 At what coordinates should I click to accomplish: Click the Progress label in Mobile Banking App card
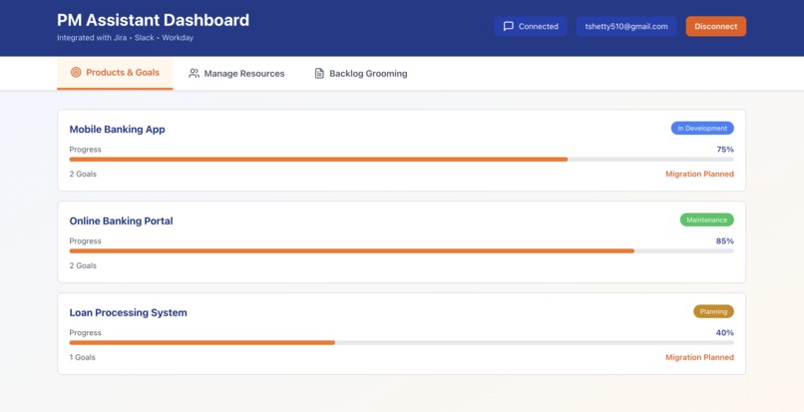[x=85, y=150]
